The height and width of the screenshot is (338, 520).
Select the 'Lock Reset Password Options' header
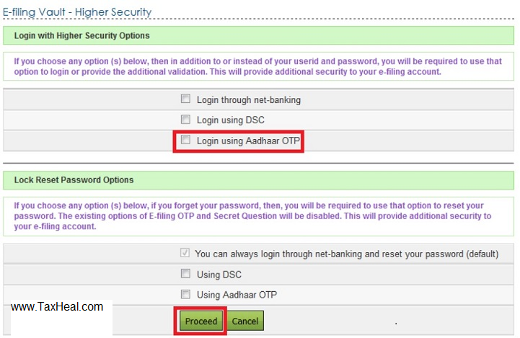pos(74,179)
